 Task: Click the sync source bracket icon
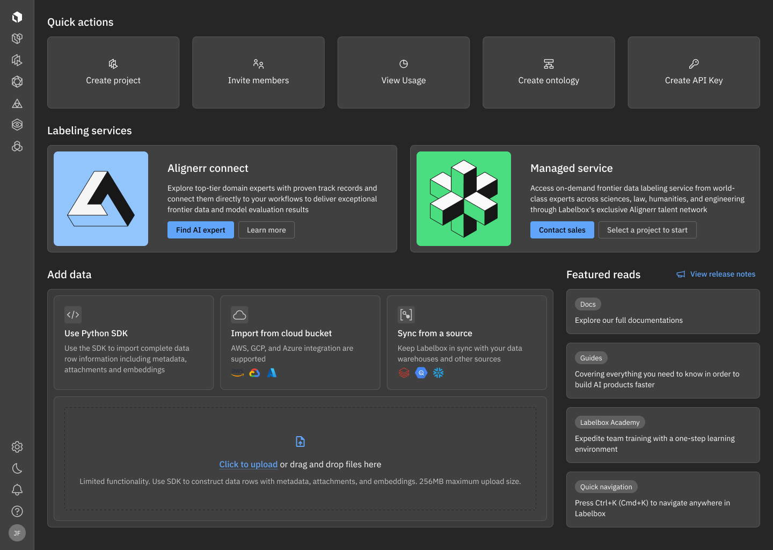[406, 315]
